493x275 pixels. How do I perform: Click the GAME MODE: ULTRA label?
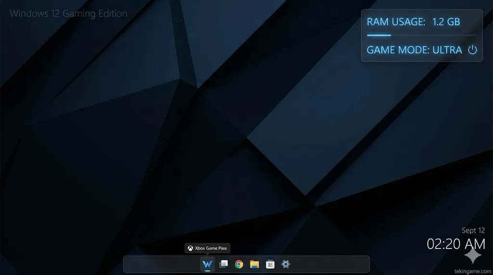[x=414, y=50]
